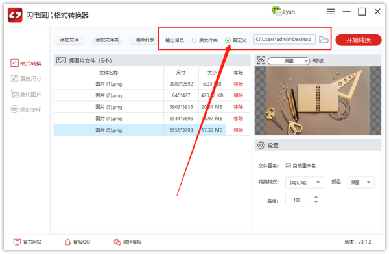Click the app logo icon in title bar
The image size is (389, 254).
15,15
